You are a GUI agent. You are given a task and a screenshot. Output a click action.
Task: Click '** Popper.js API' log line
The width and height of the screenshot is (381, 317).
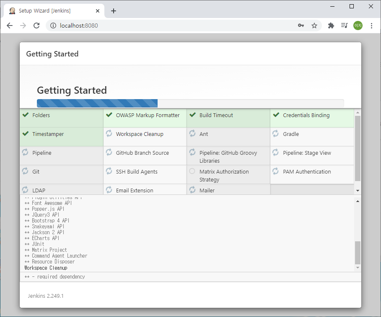pos(44,209)
